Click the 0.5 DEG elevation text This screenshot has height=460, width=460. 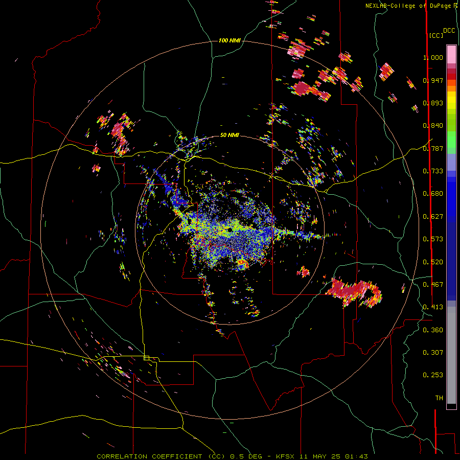tap(246, 456)
